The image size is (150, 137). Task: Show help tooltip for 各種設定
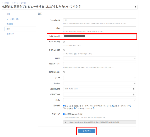click(x=75, y=108)
